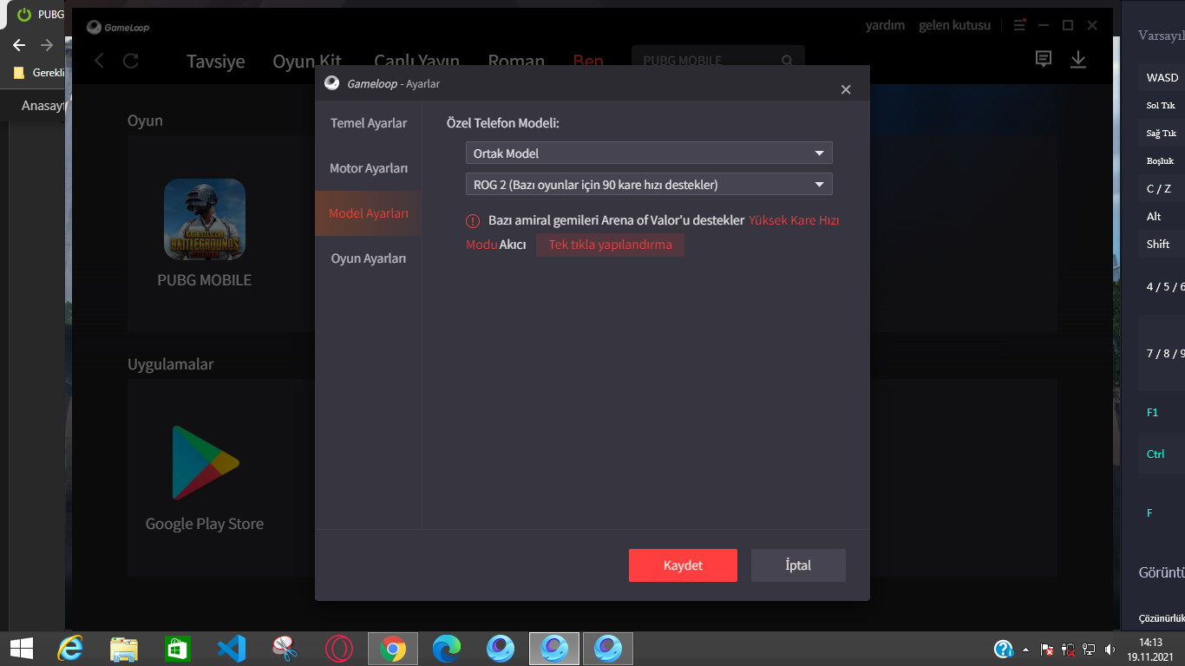Go back in the Chrome browser
Screen dimensions: 1185x666
19,45
